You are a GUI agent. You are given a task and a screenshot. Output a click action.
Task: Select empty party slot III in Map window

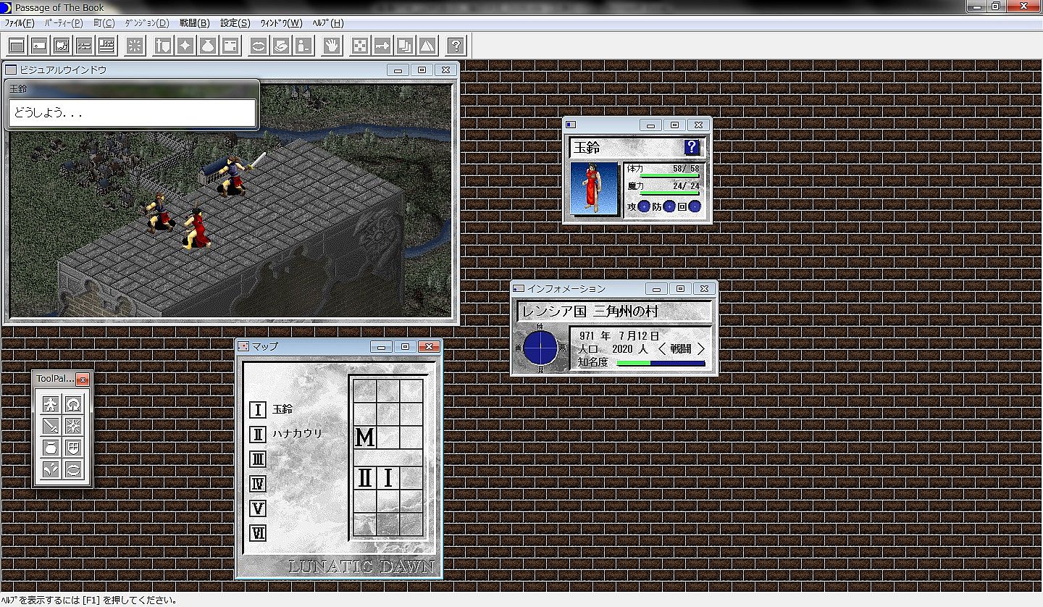point(258,459)
